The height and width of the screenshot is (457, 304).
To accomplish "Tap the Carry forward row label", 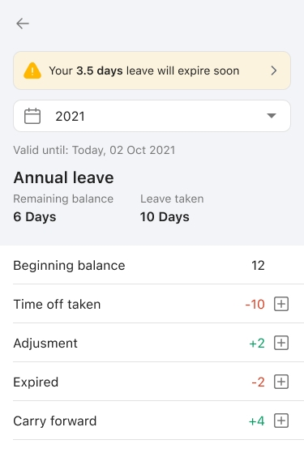I will (x=55, y=421).
